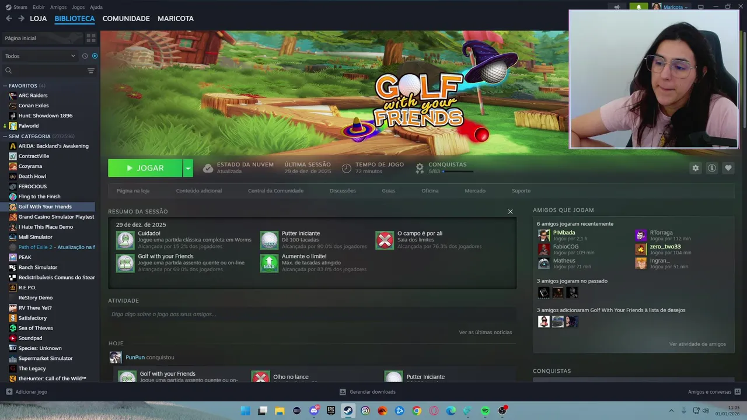Open the Exibir menu
The height and width of the screenshot is (420, 747).
tap(39, 7)
